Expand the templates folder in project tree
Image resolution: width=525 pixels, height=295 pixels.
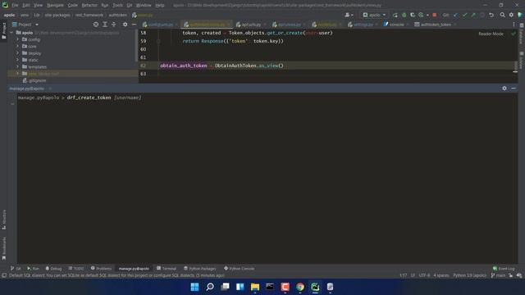(x=18, y=66)
